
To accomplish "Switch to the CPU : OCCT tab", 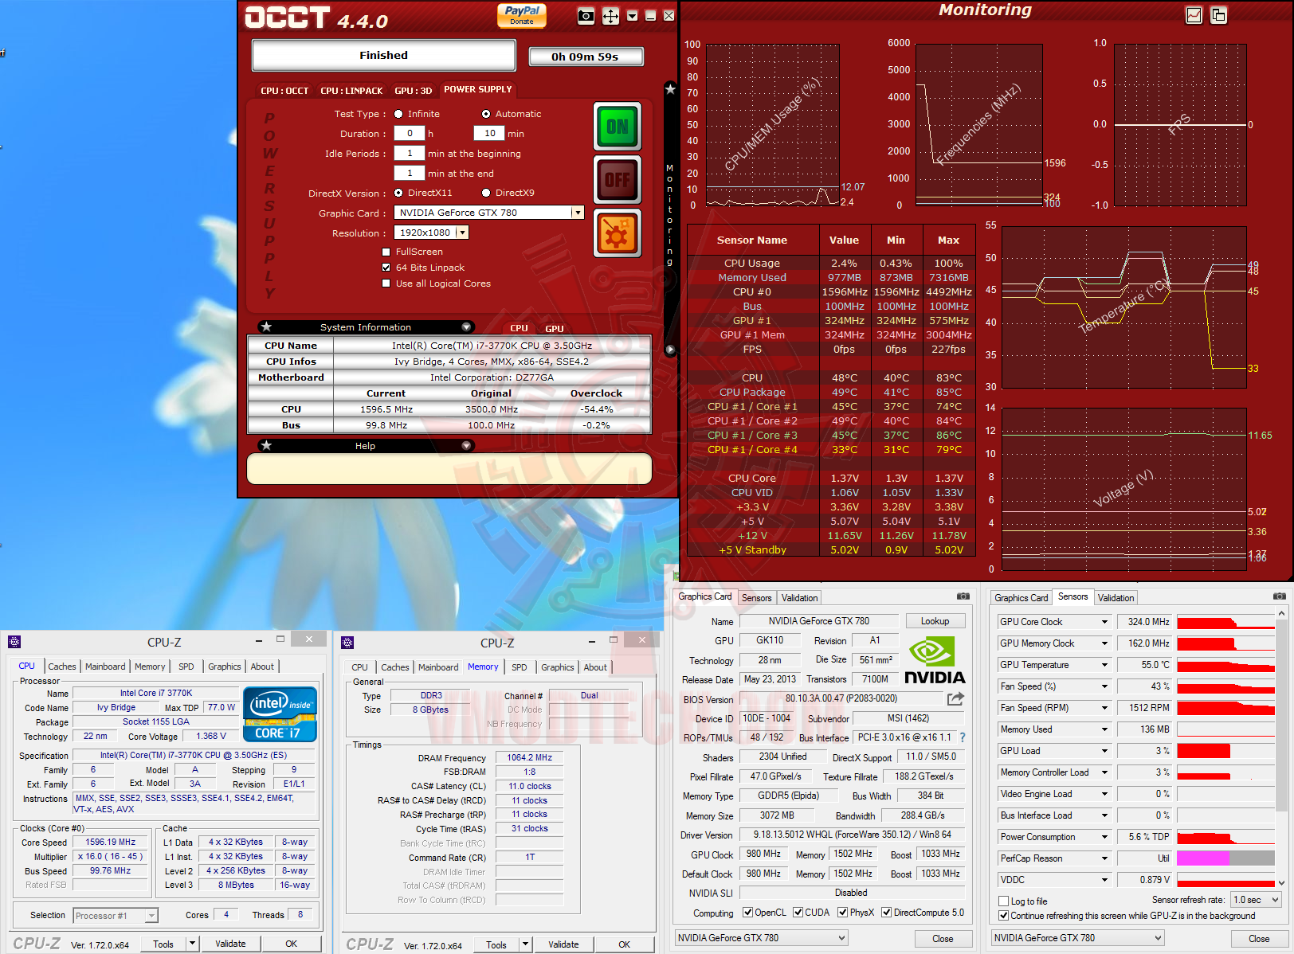I will (x=284, y=91).
